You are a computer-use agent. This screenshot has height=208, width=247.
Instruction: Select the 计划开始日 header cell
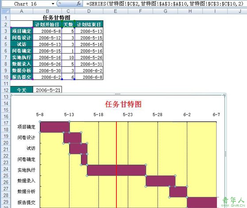click(x=47, y=24)
